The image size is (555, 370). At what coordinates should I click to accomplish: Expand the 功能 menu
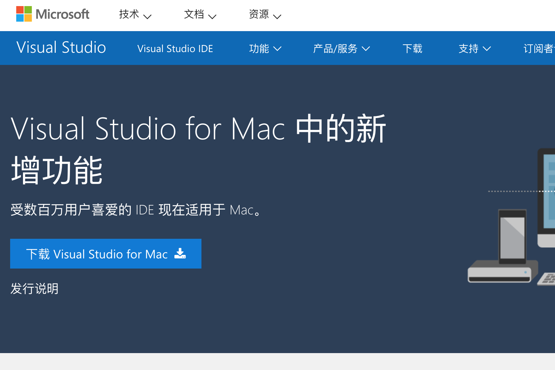point(265,49)
